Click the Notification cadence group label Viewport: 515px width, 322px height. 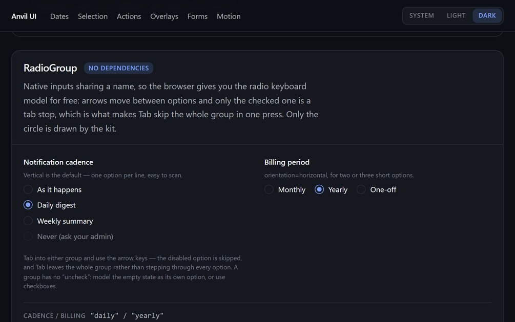[x=58, y=162]
